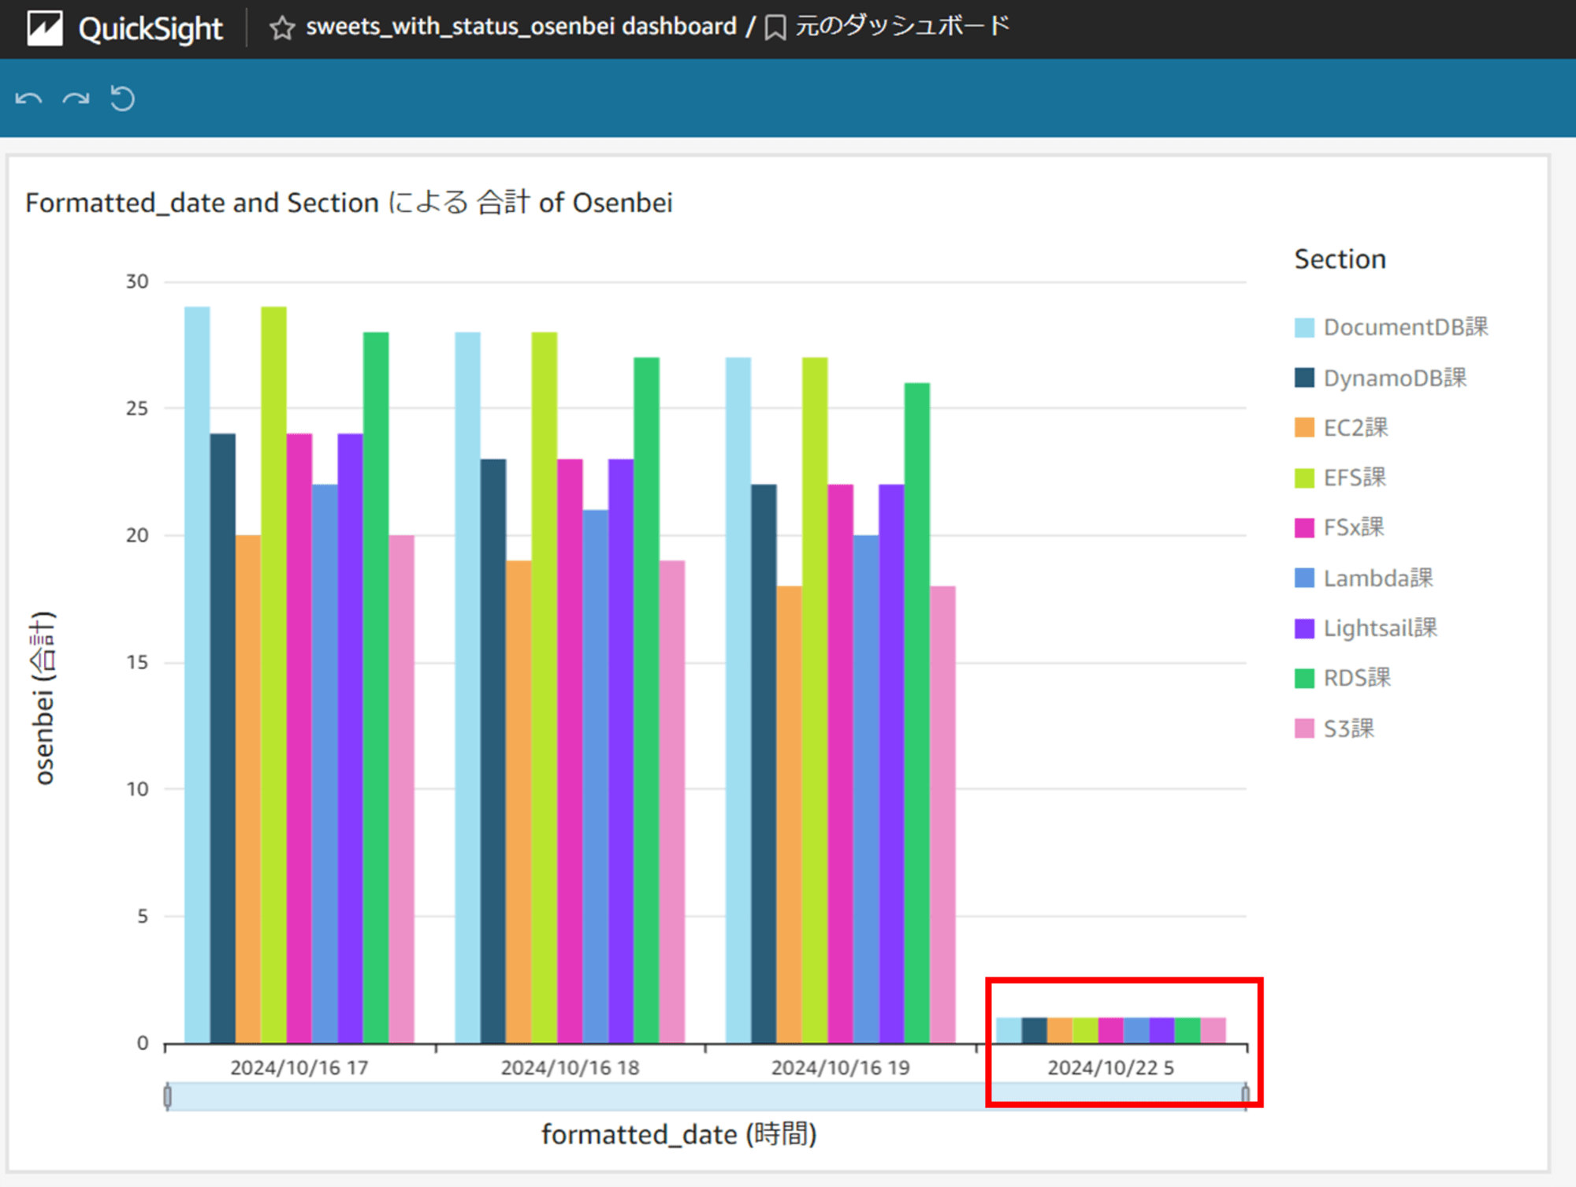The image size is (1576, 1187).
Task: Click left handle of date range slider
Action: [x=167, y=1096]
